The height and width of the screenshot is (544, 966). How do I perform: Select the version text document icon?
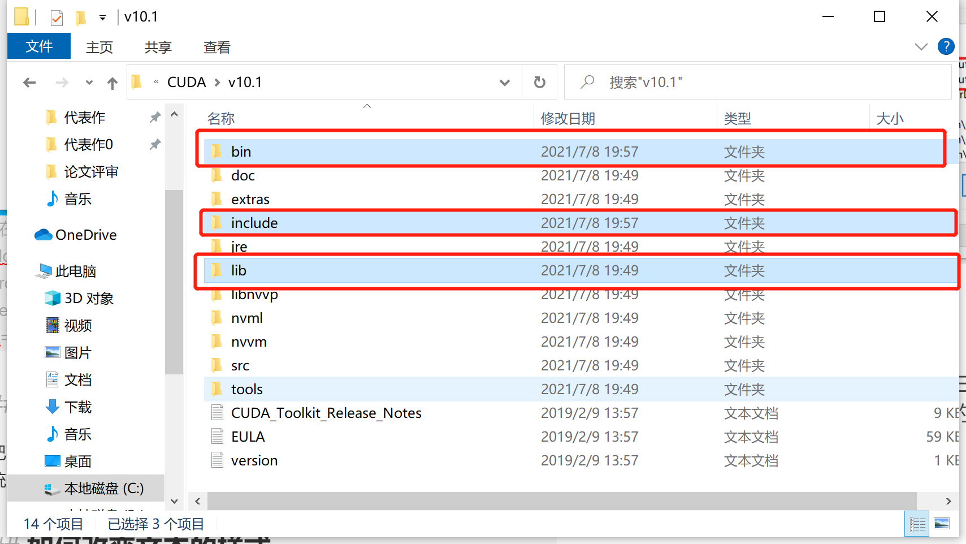click(217, 460)
